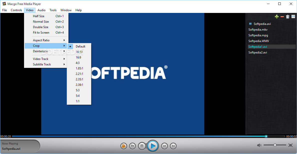The image size is (297, 154).
Task: Click the Now Playing Softpedia.avi title
Action: pos(11,149)
